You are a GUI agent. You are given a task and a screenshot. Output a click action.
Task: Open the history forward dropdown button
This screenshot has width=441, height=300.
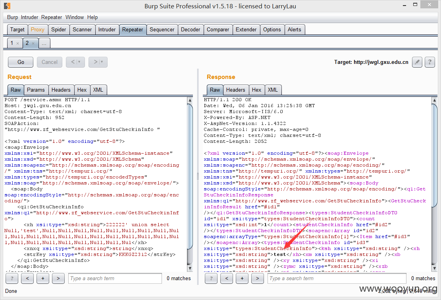pyautogui.click(x=98, y=62)
